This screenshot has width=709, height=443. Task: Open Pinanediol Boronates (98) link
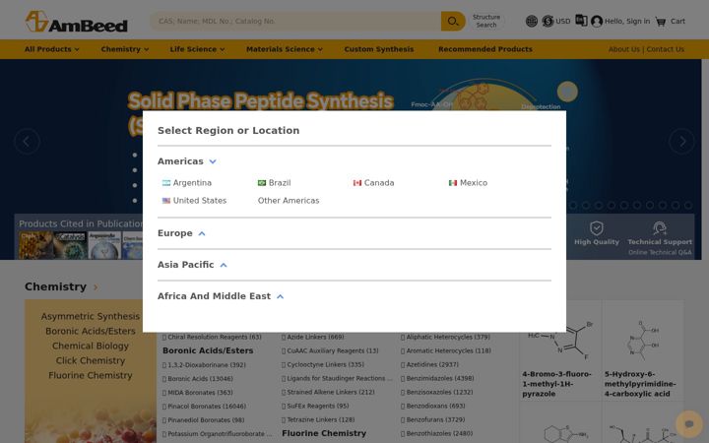[204, 420]
